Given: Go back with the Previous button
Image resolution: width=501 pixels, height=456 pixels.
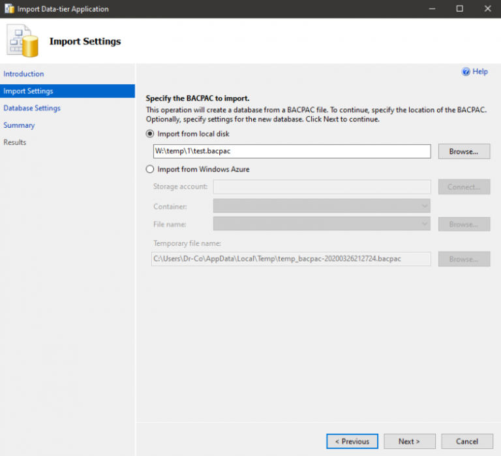Looking at the screenshot, I should tap(352, 441).
